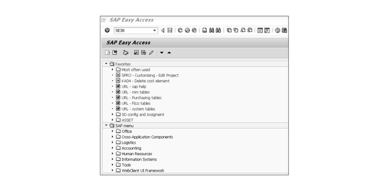The width and height of the screenshot is (385, 190).
Task: Click the Next Page icon
Action: click(243, 30)
